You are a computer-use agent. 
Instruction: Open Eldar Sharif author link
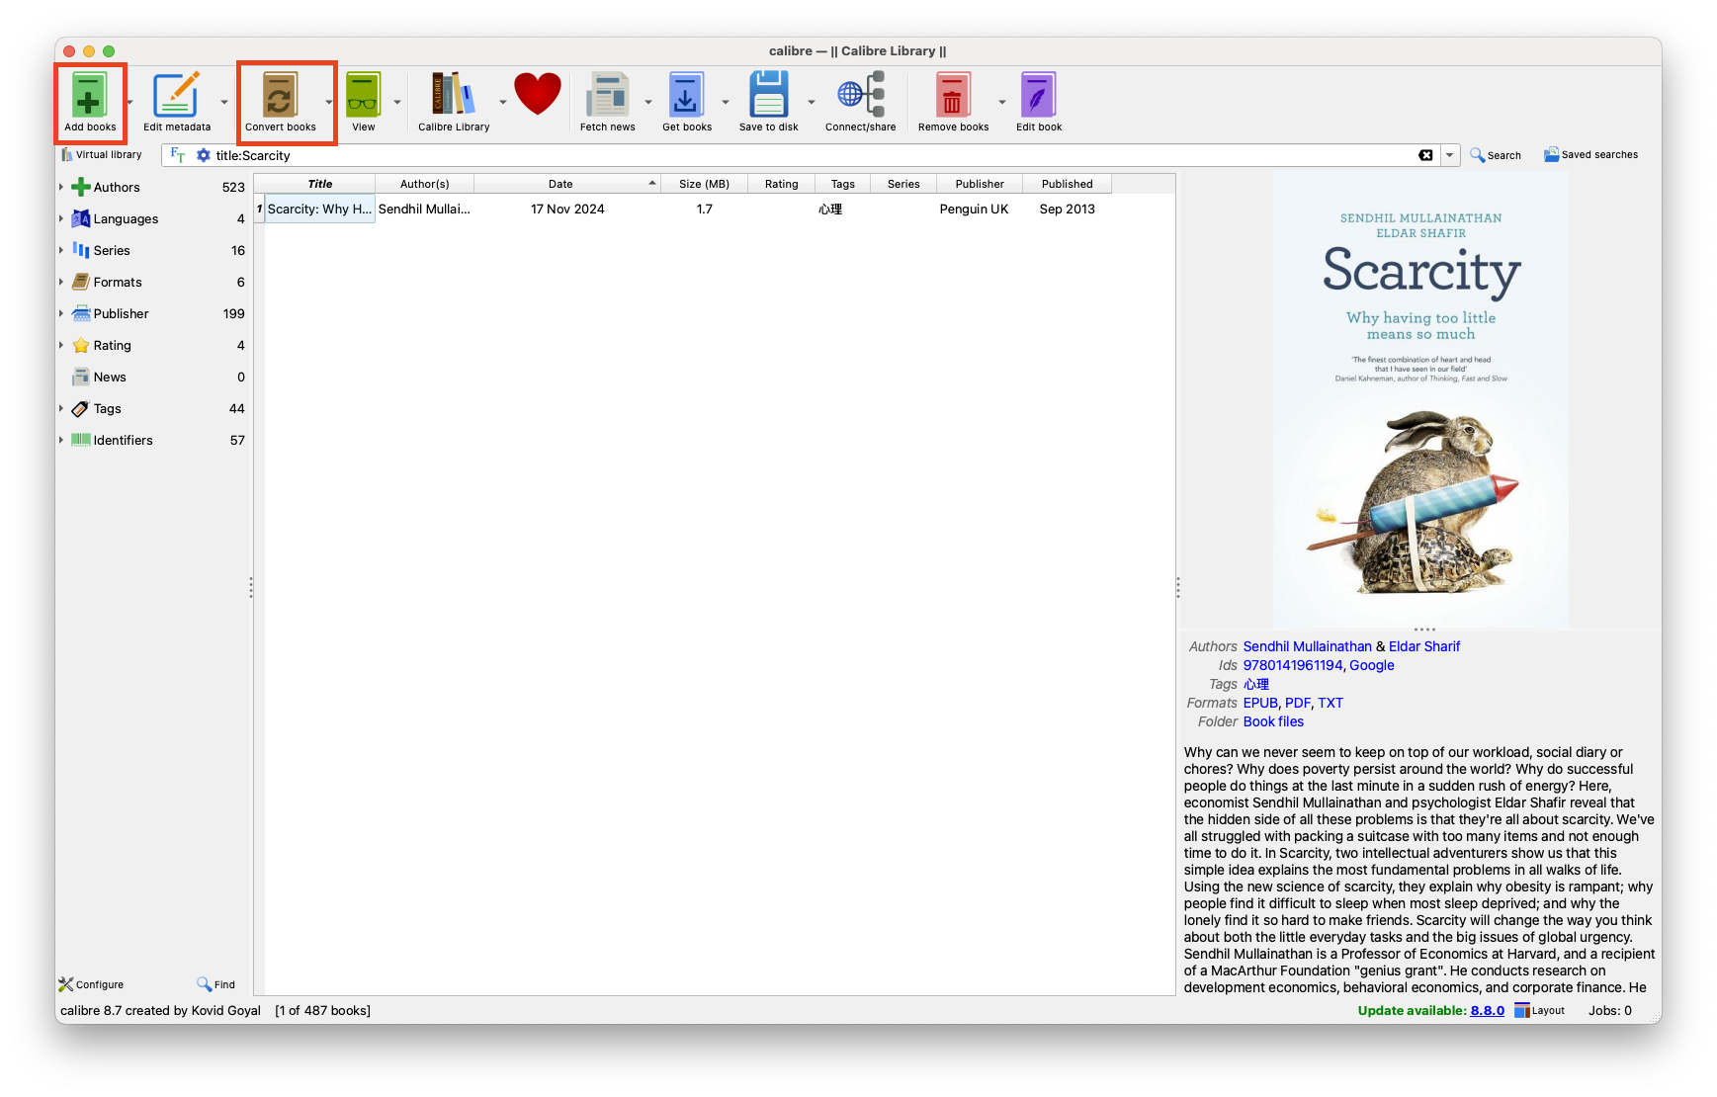coord(1423,646)
